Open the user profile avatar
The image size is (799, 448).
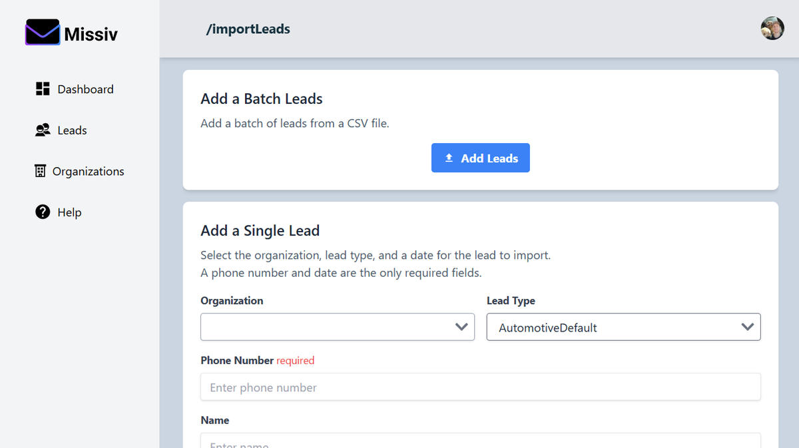point(772,29)
